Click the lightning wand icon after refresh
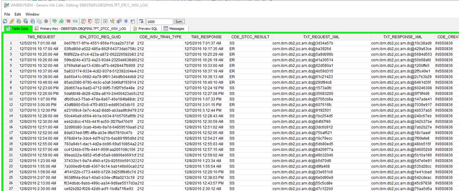 pos(12,21)
